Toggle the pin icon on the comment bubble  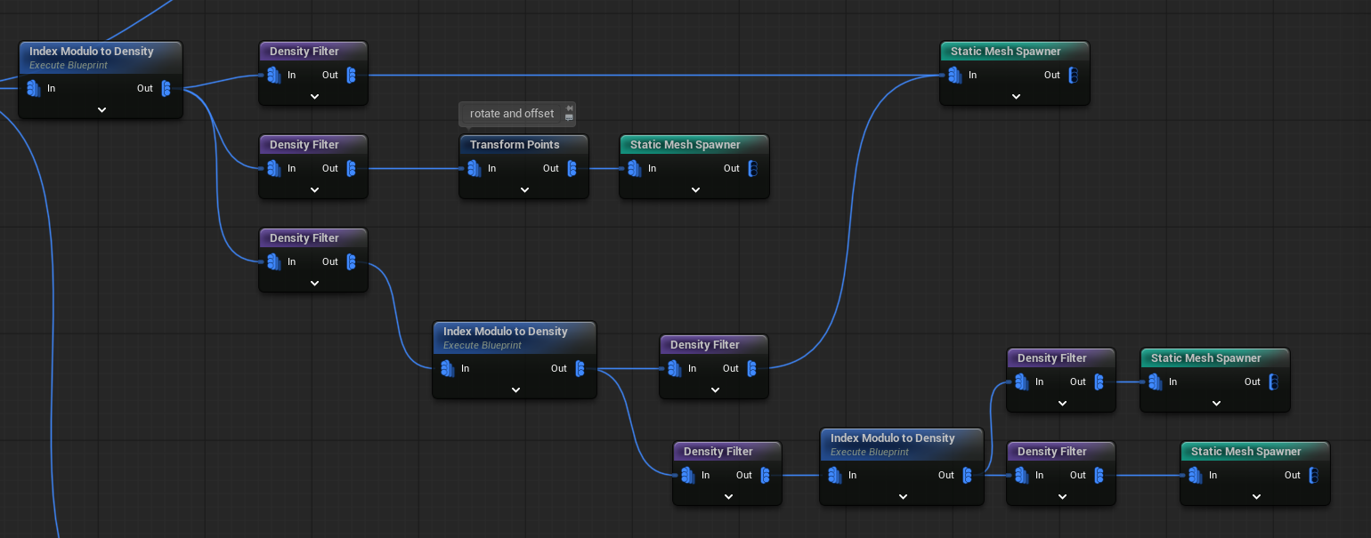click(x=569, y=108)
